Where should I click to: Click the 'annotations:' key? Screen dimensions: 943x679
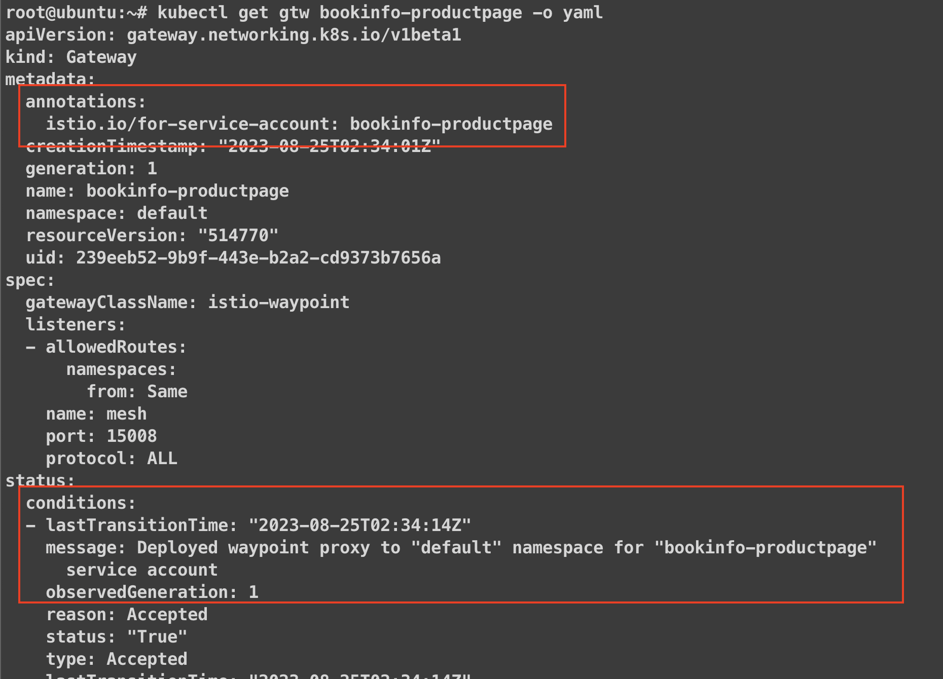85,101
